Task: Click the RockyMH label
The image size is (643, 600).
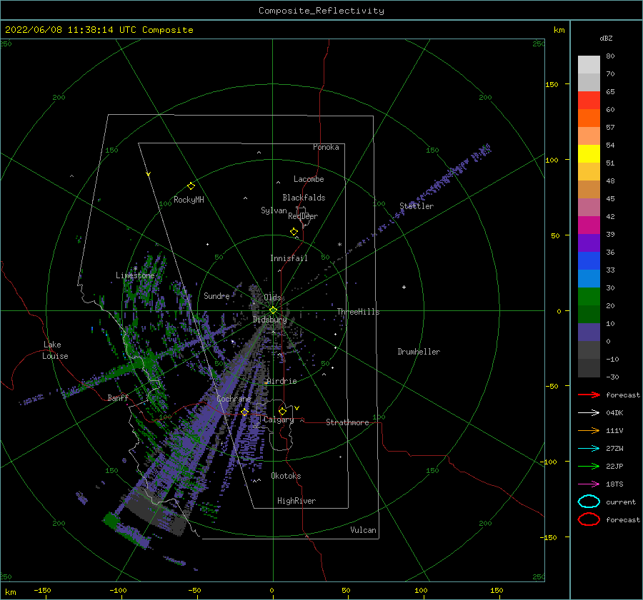Action: [189, 200]
